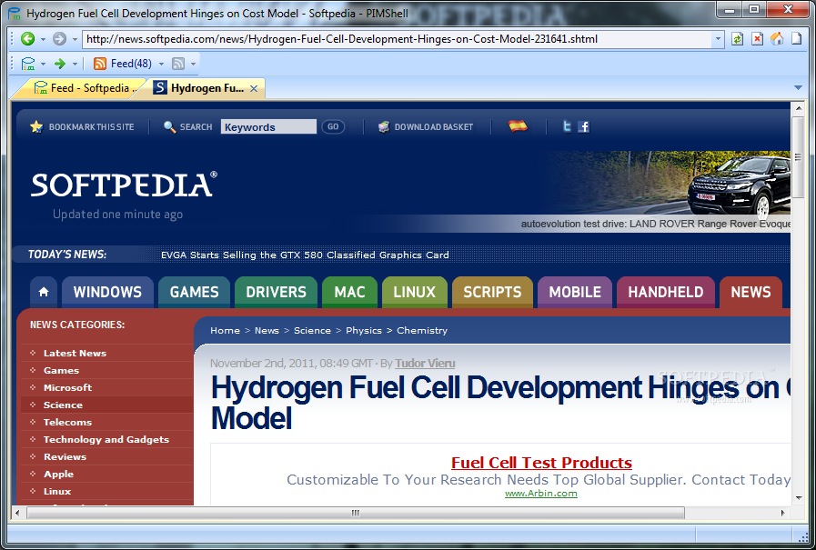The image size is (816, 550).
Task: Open the NEWS section tab
Action: pyautogui.click(x=751, y=292)
